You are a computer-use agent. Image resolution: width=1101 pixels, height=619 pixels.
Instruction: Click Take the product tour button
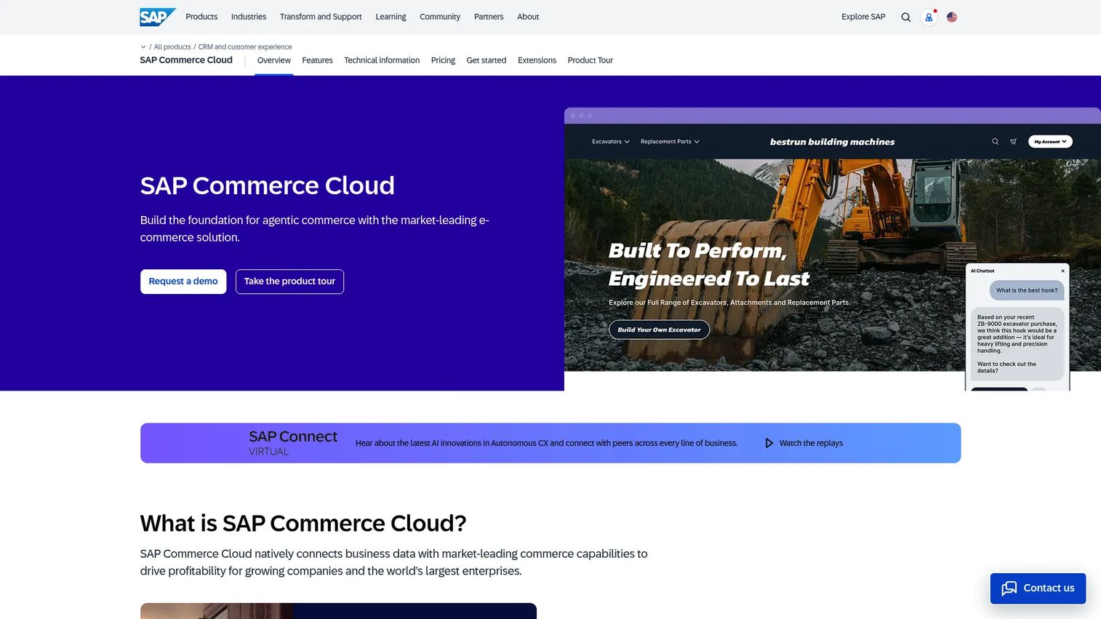point(289,281)
